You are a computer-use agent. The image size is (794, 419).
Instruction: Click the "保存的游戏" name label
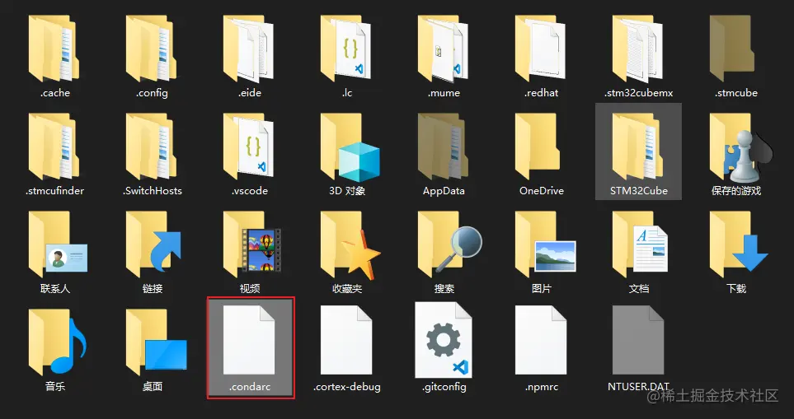[735, 191]
